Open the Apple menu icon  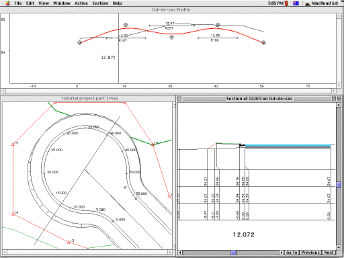(x=8, y=3)
